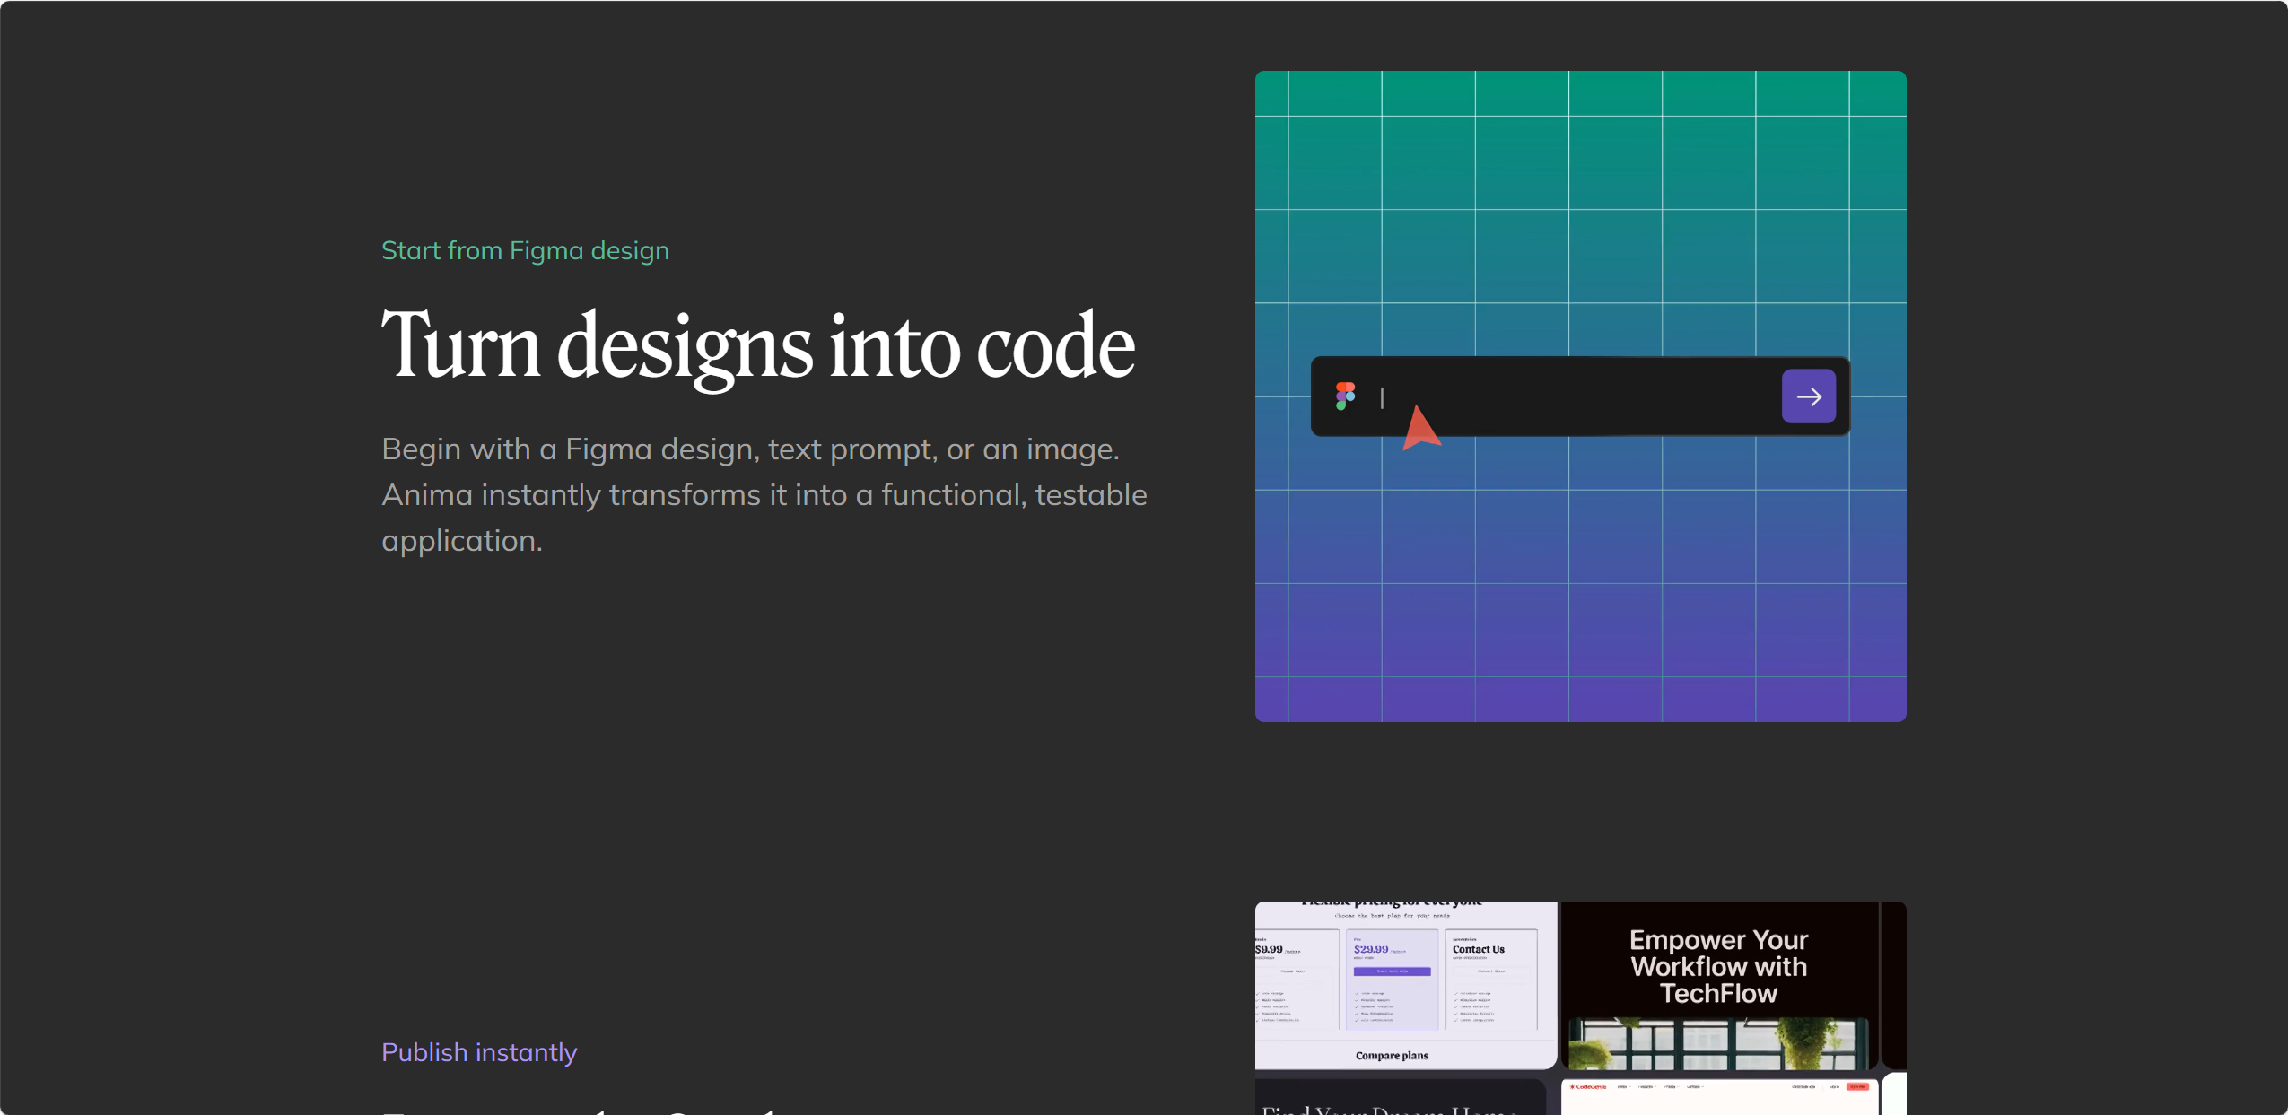Focus the prompt text input field

1579,396
